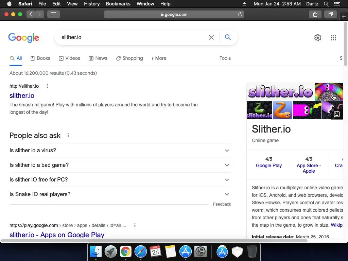Go back with Safari's back arrow
The height and width of the screenshot is (261, 348).
tap(31, 14)
